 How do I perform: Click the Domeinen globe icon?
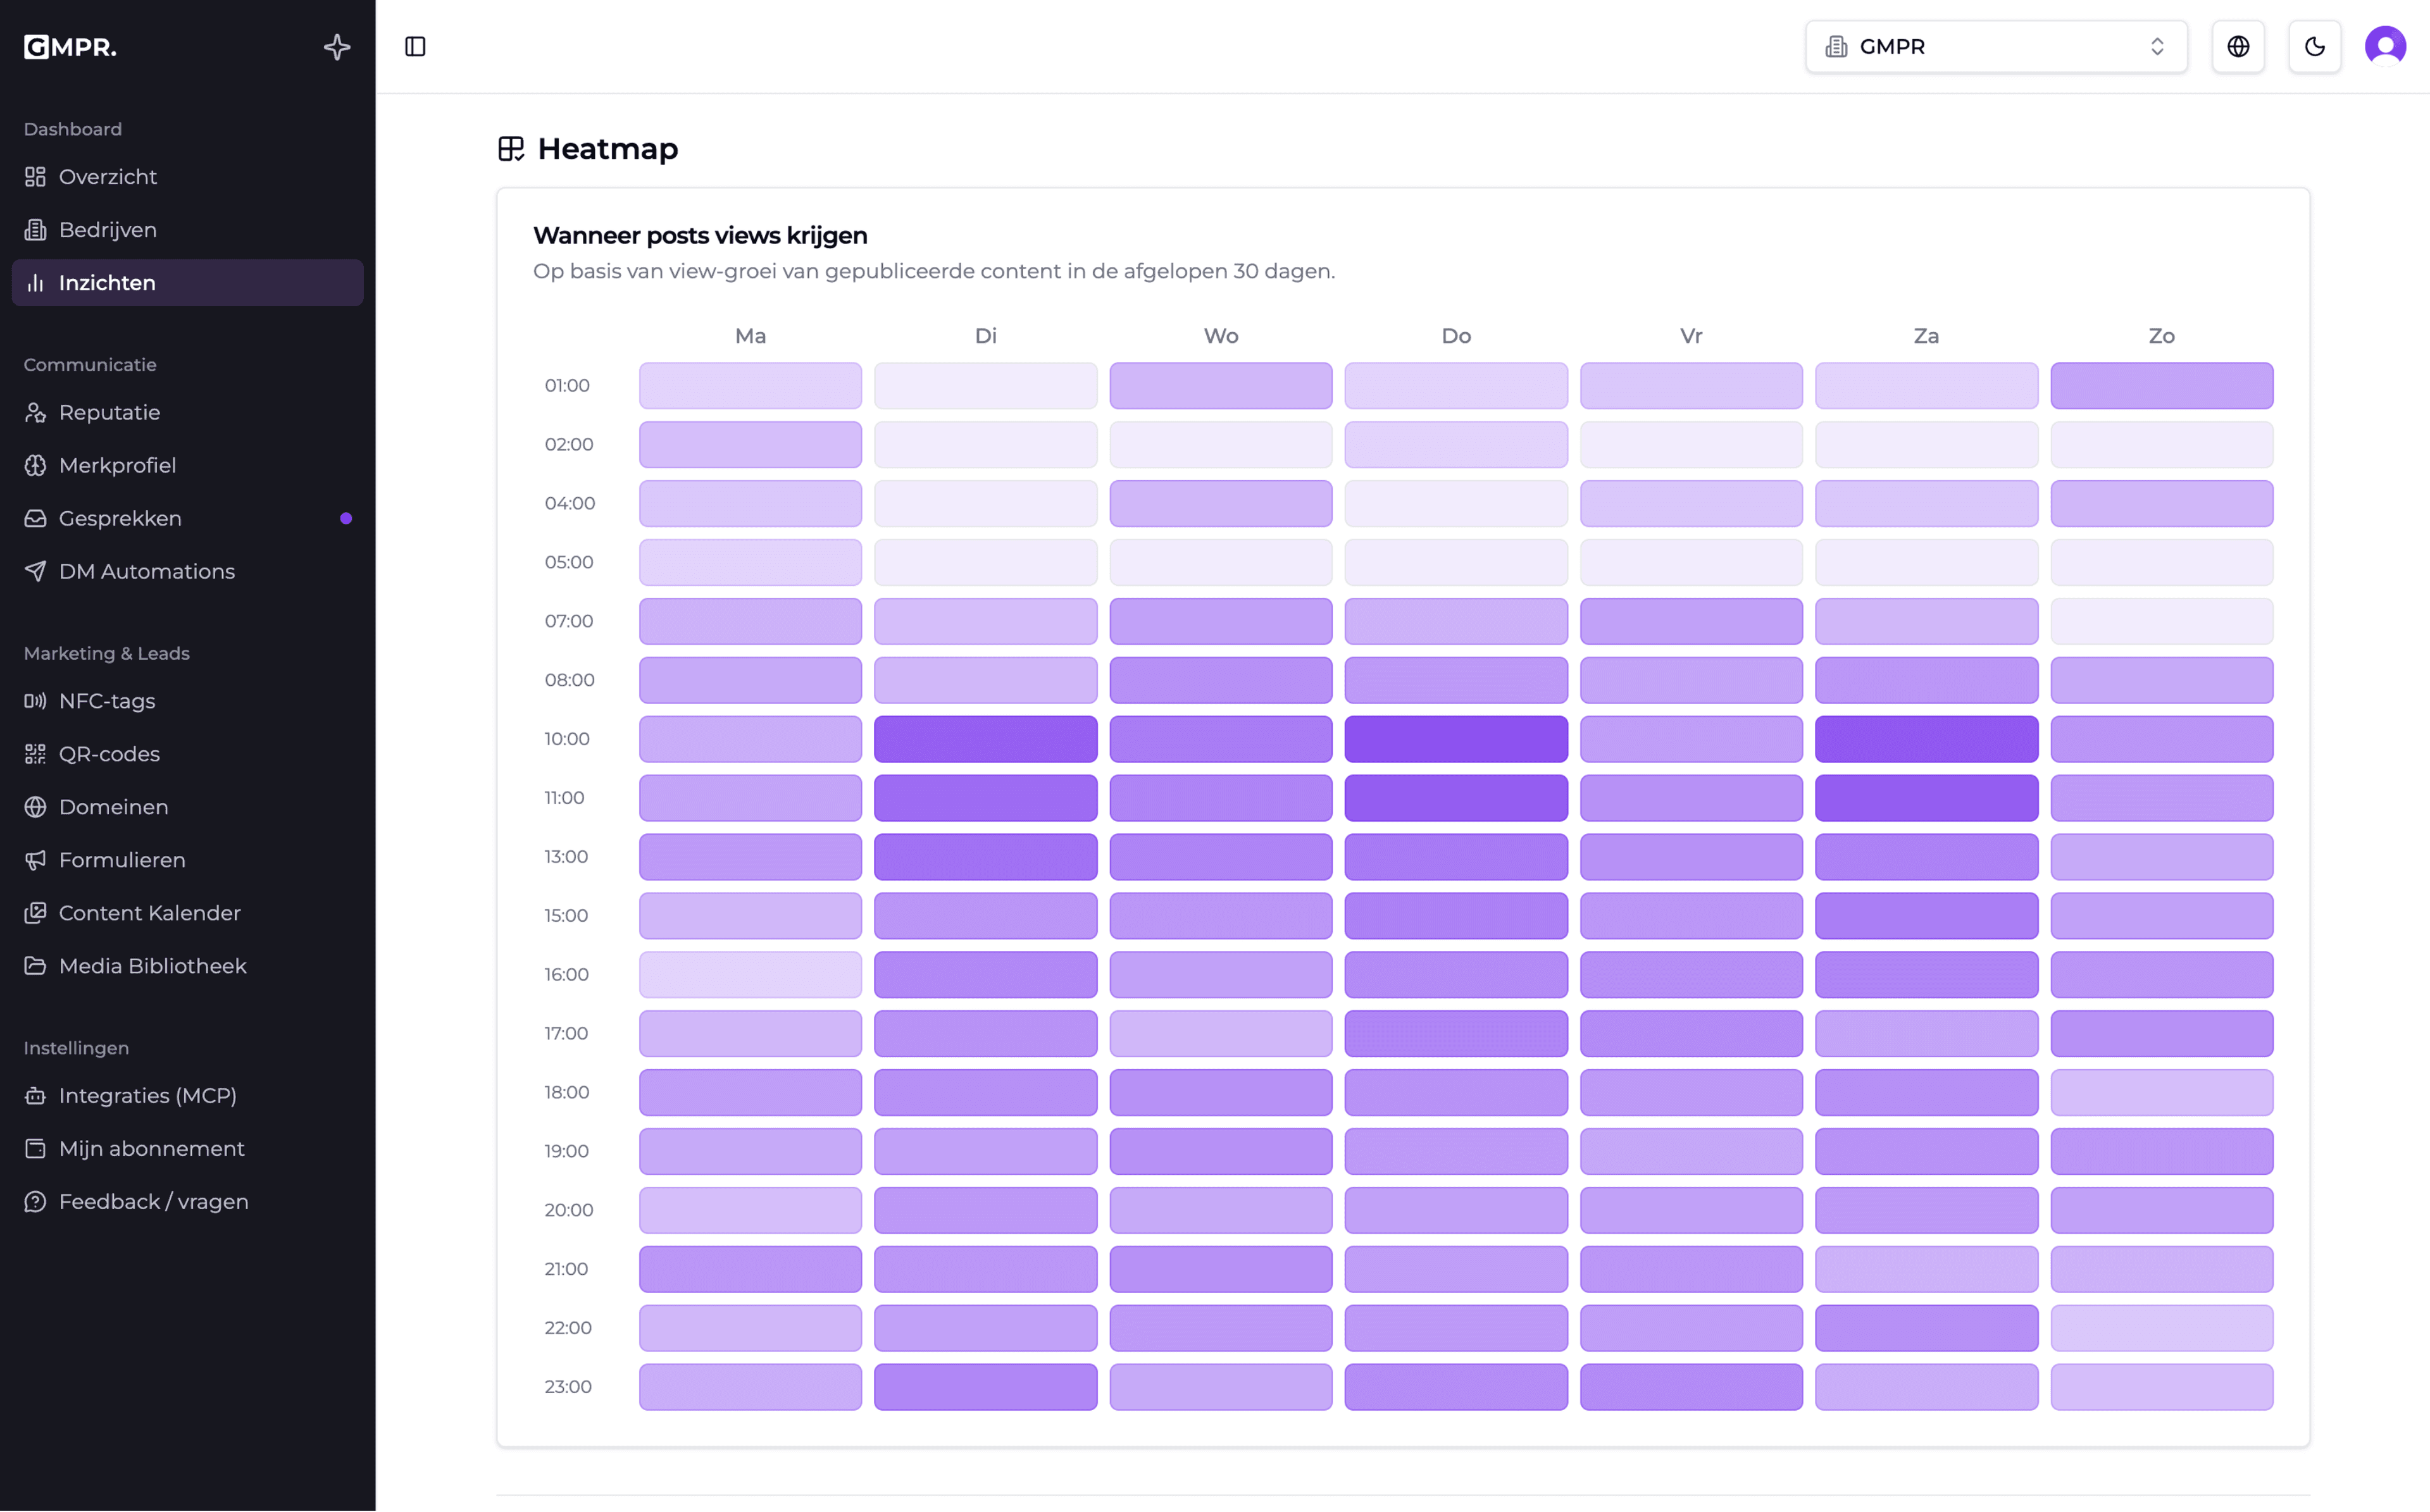[x=36, y=807]
